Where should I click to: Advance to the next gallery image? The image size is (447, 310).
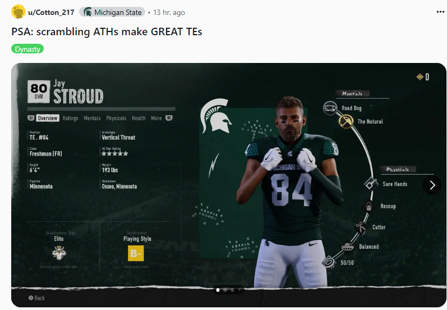point(432,185)
